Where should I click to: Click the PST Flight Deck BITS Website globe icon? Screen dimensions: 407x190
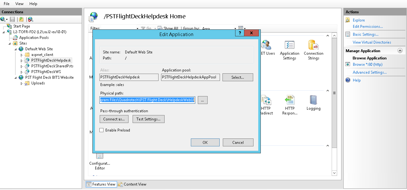point(21,77)
